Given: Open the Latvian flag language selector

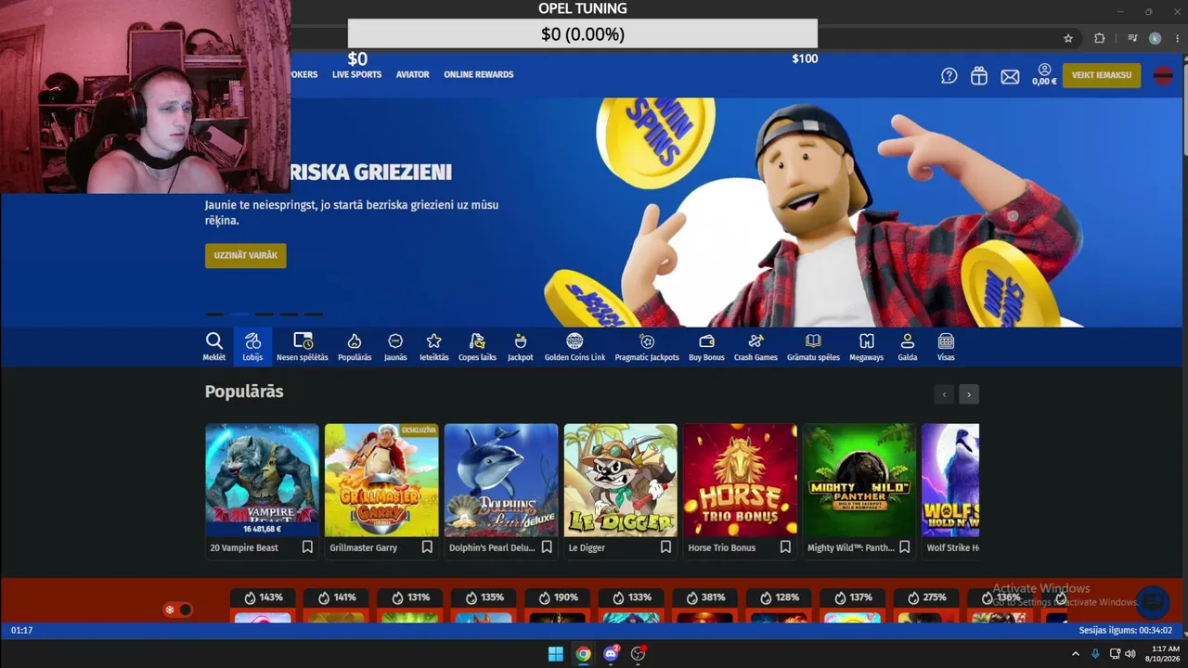Looking at the screenshot, I should click(1163, 76).
